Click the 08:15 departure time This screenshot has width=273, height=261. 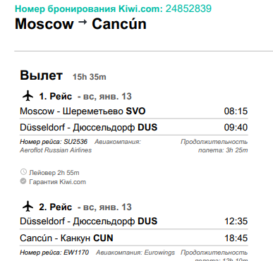(236, 111)
